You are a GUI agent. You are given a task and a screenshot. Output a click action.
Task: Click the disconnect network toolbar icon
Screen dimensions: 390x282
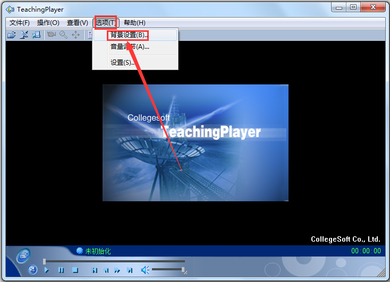coord(24,35)
